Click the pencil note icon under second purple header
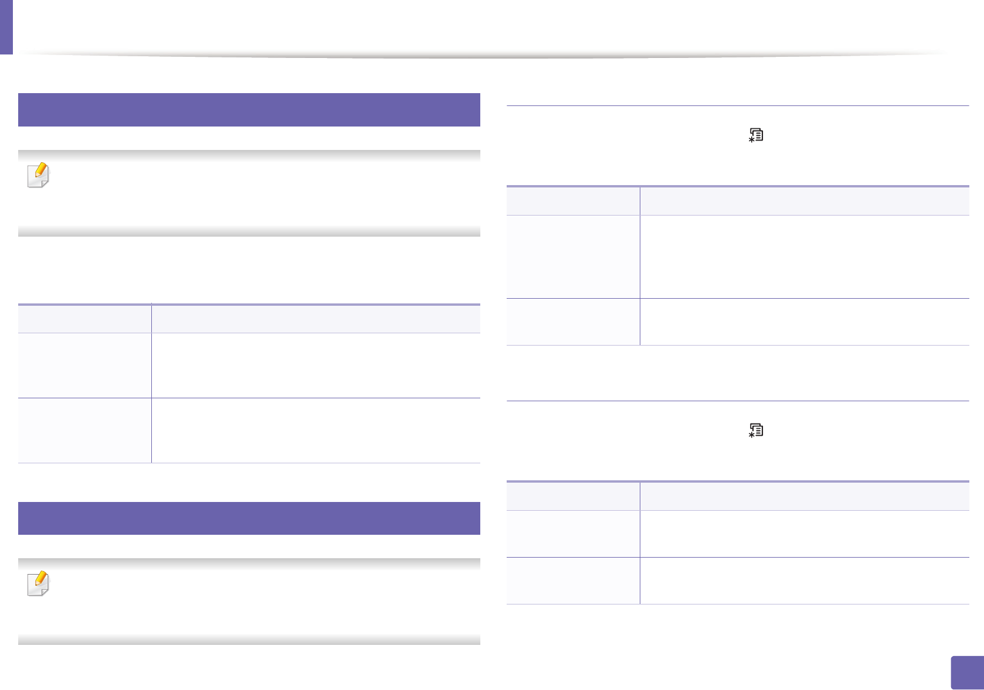Image resolution: width=984 pixels, height=690 pixels. [39, 584]
